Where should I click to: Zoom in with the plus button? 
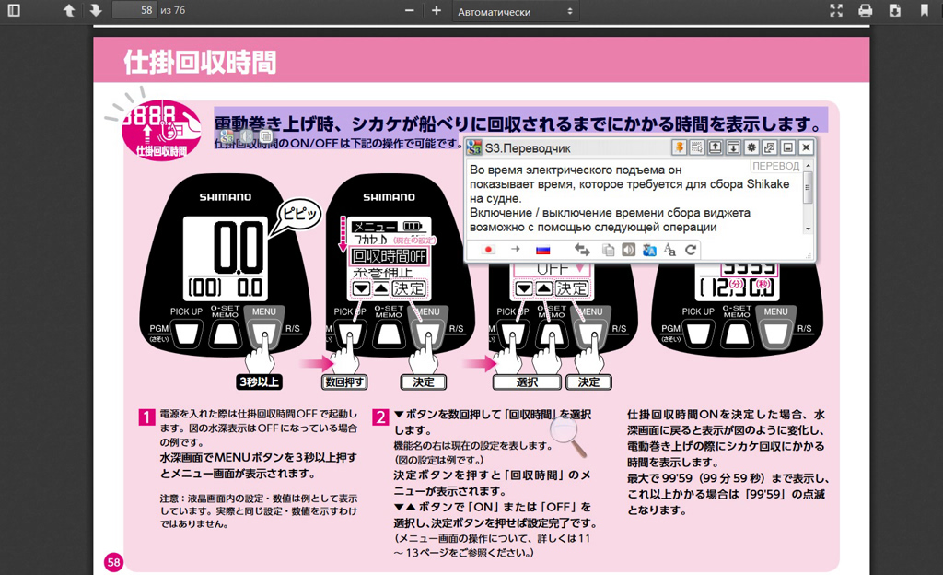(437, 11)
